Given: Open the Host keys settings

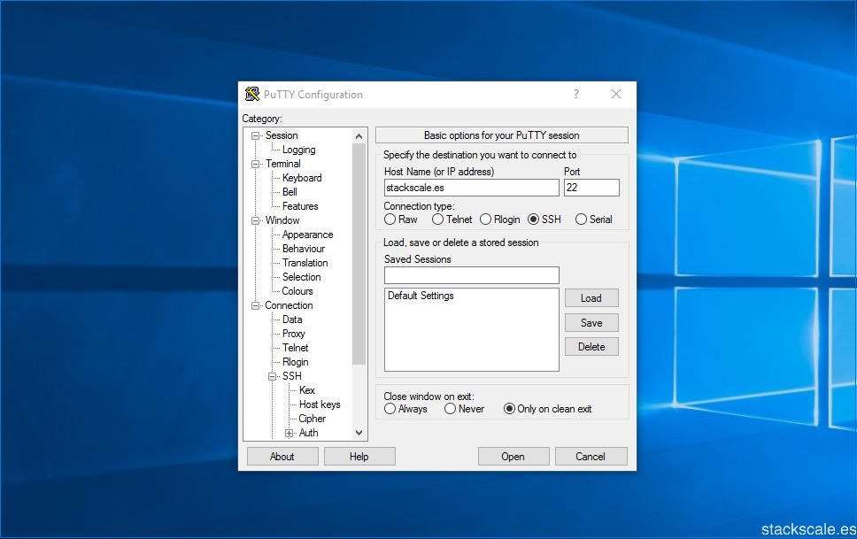Looking at the screenshot, I should [x=319, y=404].
